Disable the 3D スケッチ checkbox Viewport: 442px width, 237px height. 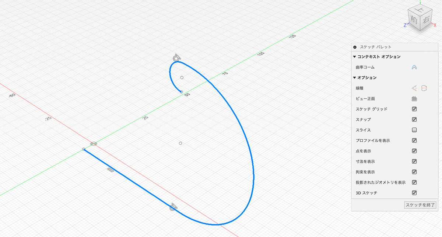point(414,193)
